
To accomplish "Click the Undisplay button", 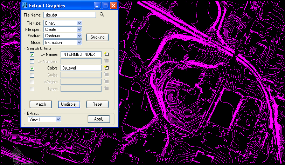I will pyautogui.click(x=69, y=104).
